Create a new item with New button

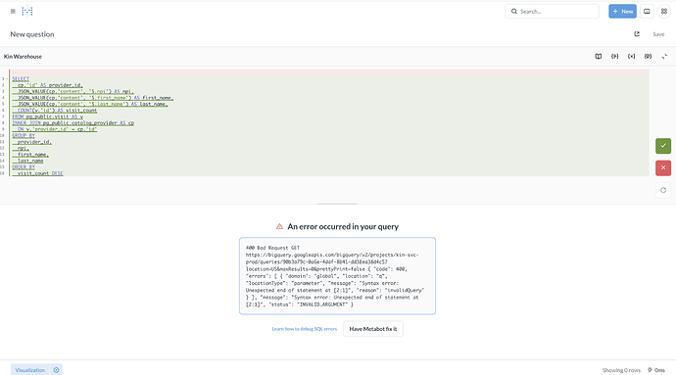click(x=622, y=11)
